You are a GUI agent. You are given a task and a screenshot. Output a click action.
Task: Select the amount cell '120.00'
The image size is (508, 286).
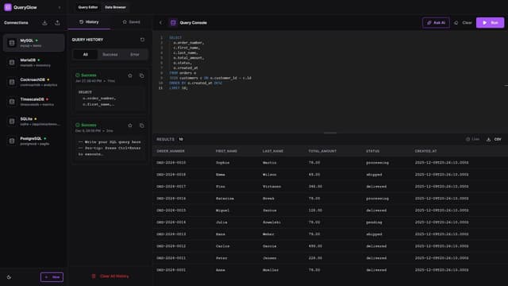tap(315, 211)
